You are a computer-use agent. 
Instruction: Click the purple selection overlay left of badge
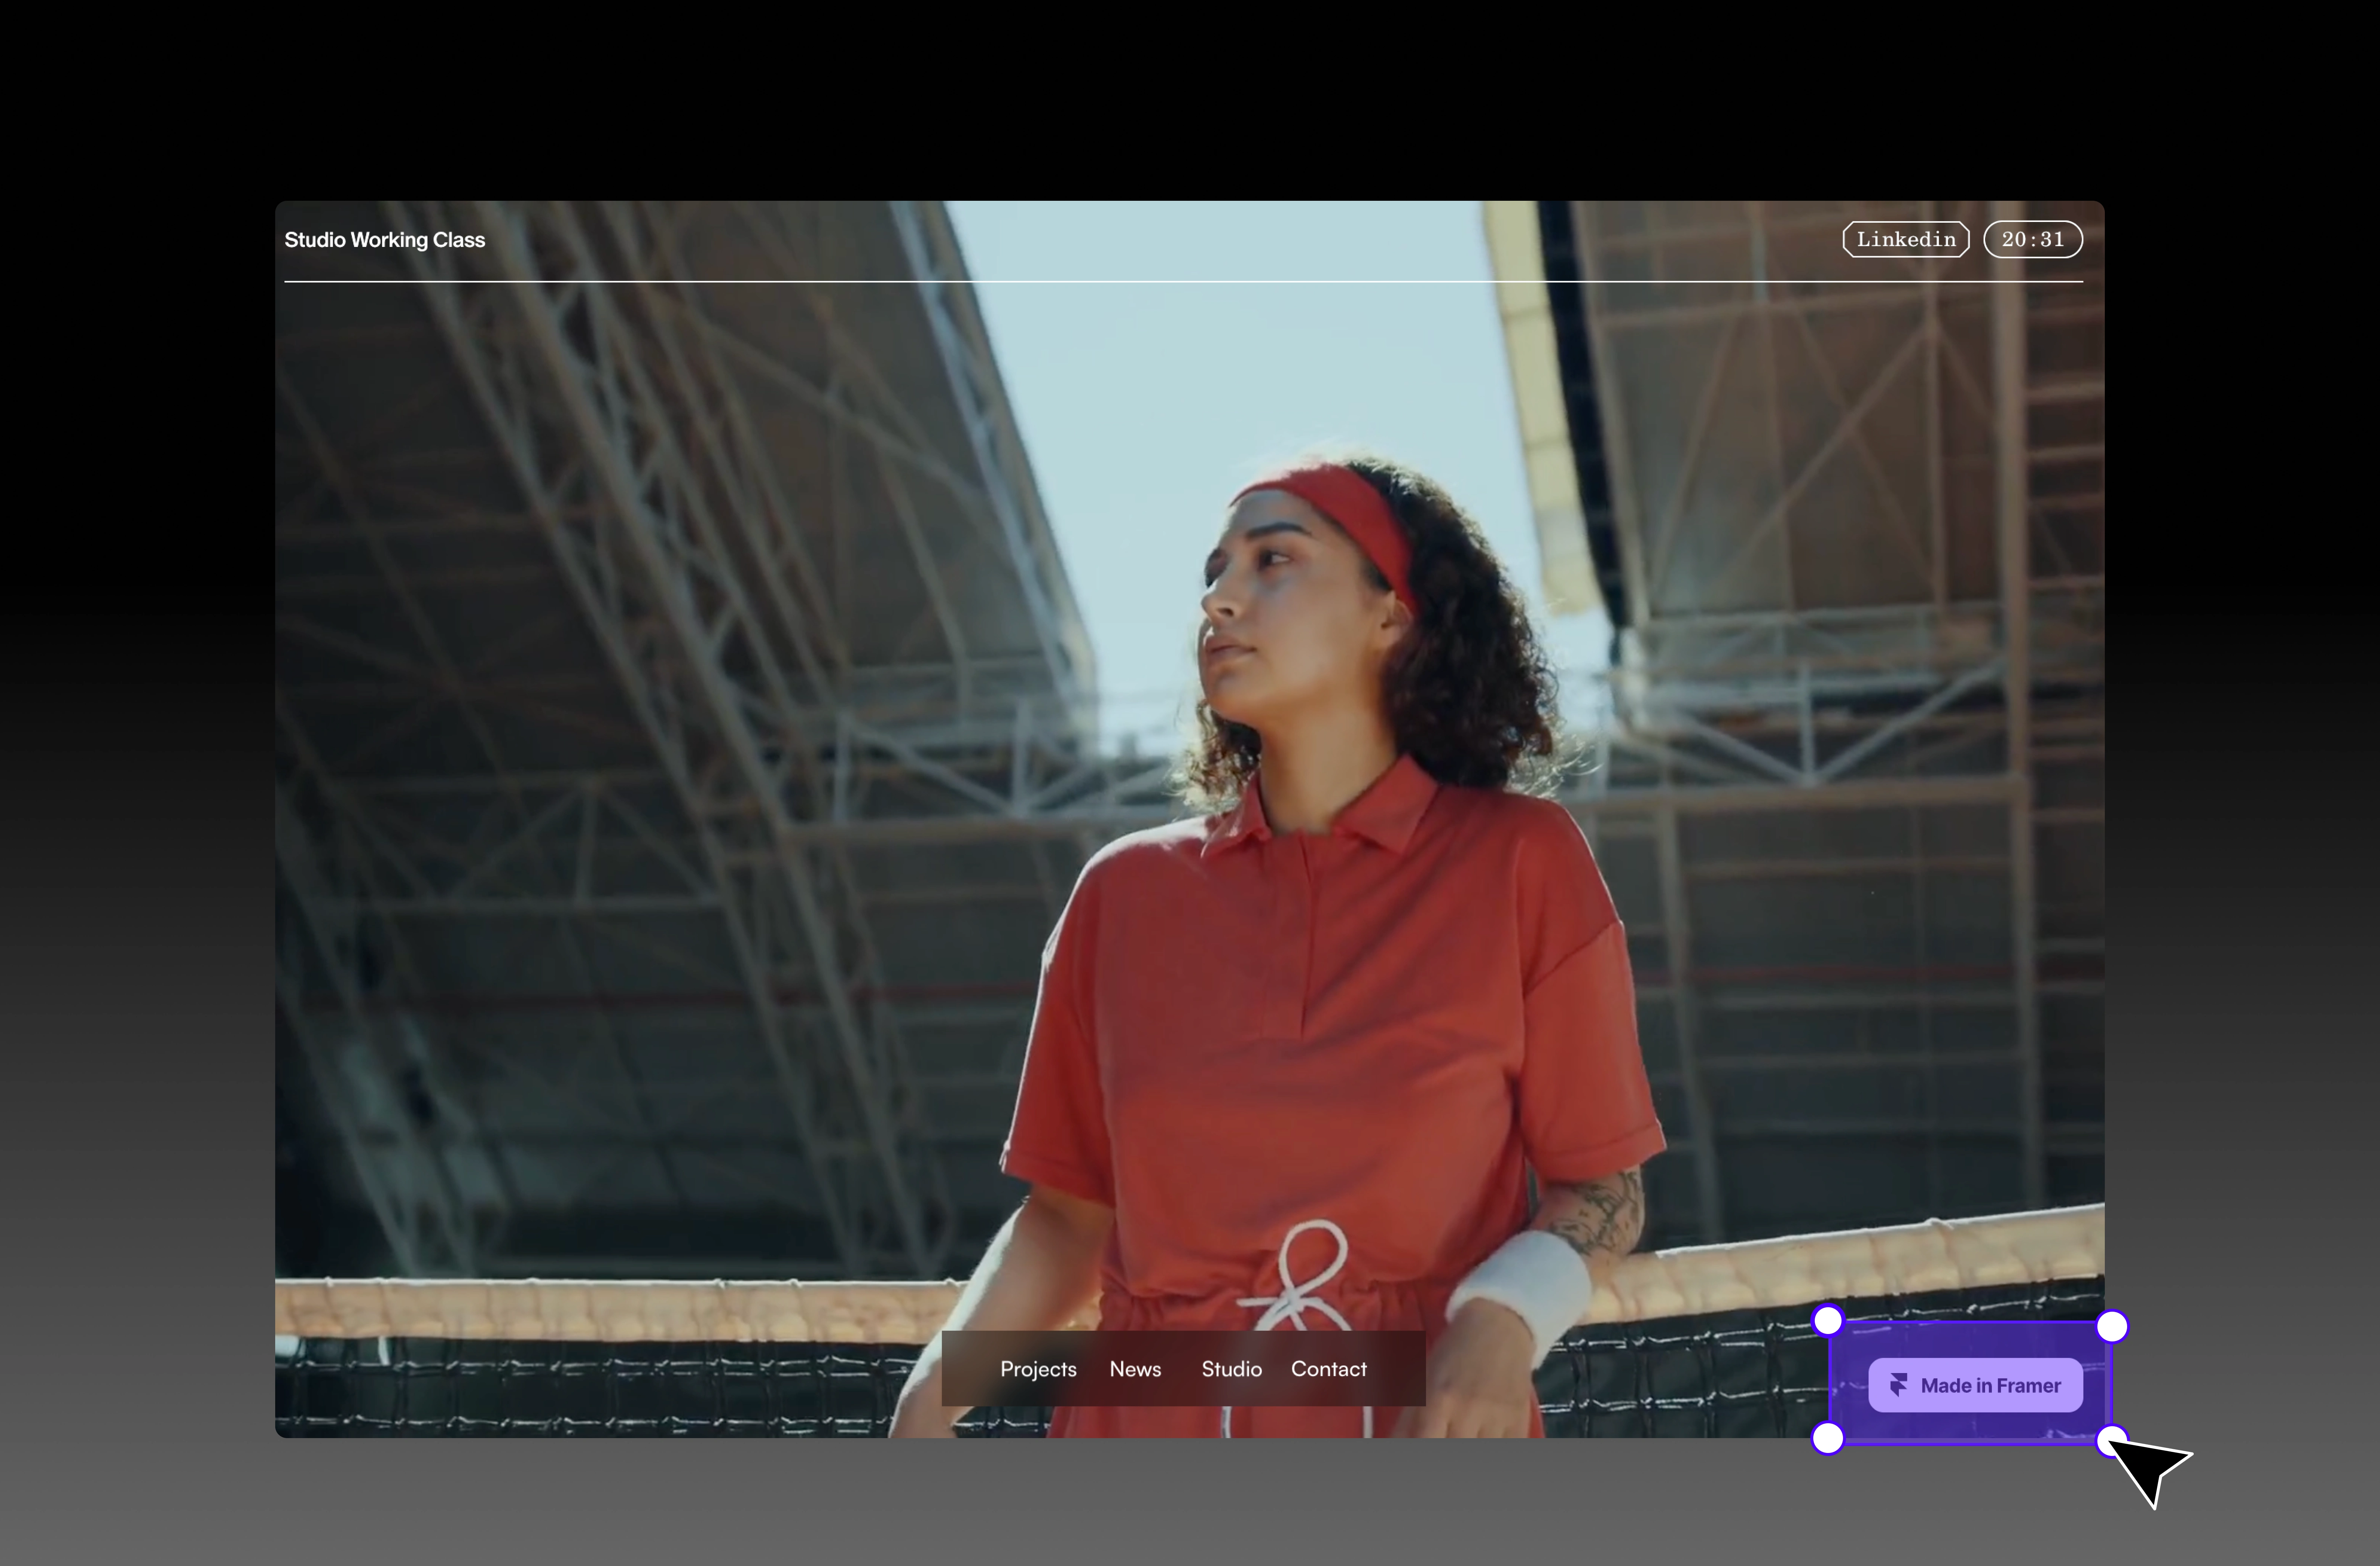click(1849, 1385)
